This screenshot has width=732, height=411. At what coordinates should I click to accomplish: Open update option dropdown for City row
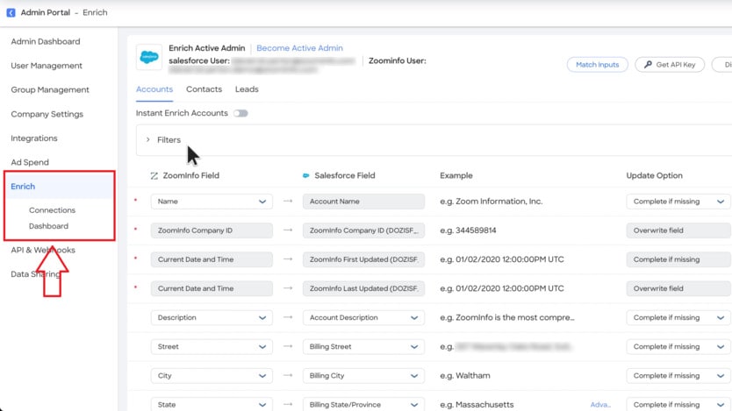pos(678,376)
